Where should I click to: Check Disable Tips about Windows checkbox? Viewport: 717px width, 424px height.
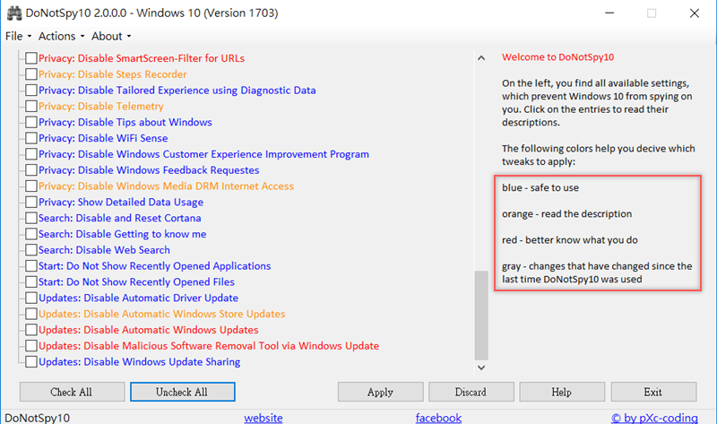pos(31,122)
